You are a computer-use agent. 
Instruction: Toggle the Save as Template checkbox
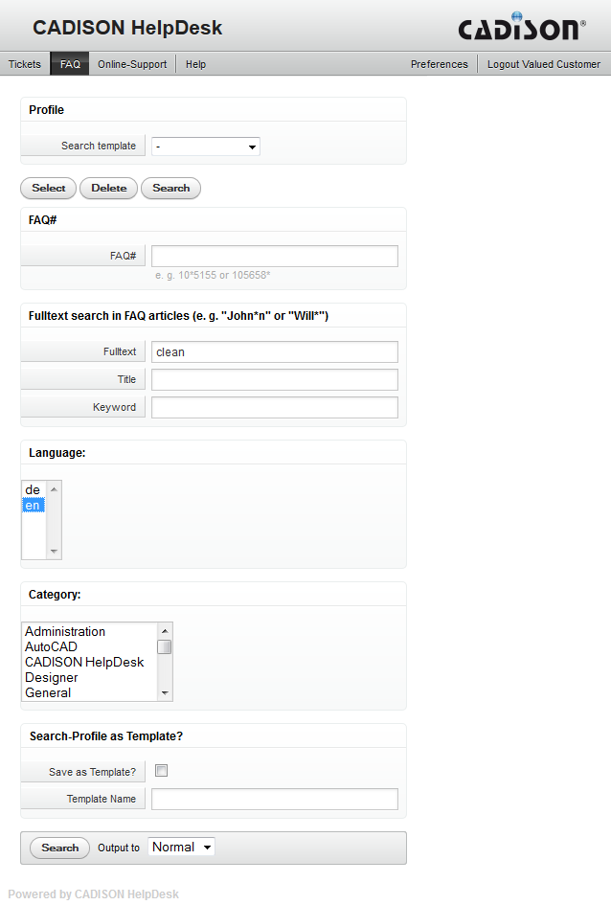tap(162, 771)
